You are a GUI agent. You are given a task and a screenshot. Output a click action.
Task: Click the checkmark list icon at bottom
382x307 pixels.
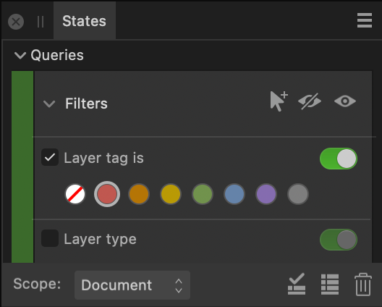coord(297,284)
